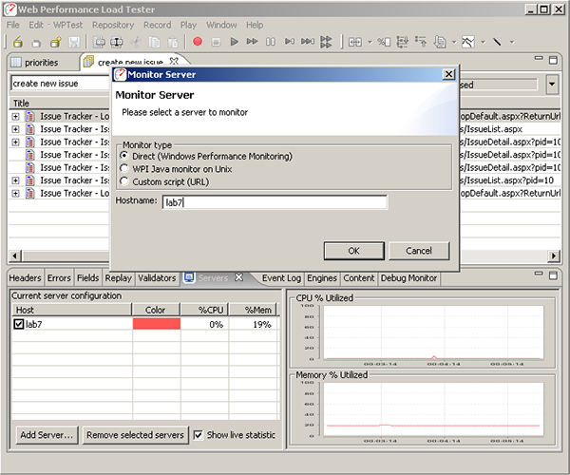The image size is (570, 475).
Task: Switch to the Validators tab
Action: point(157,278)
